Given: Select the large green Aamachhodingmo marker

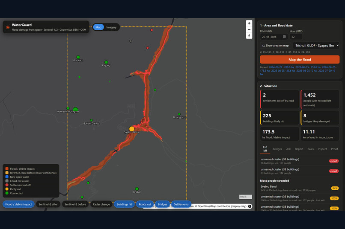Looking at the screenshot, I should (75, 109).
